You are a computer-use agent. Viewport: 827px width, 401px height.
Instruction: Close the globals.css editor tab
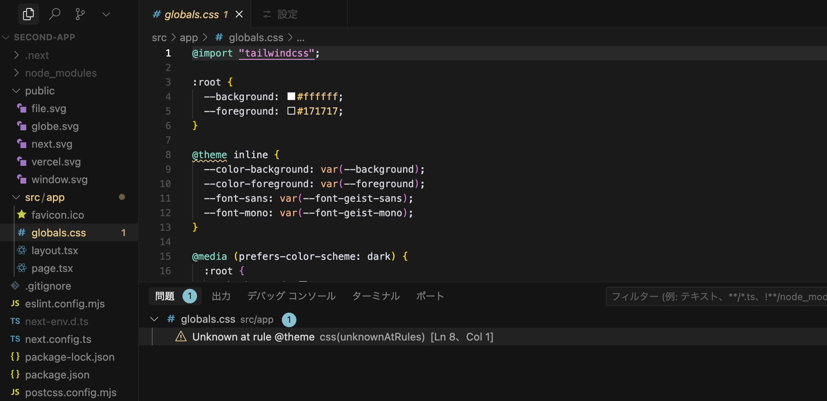(239, 15)
